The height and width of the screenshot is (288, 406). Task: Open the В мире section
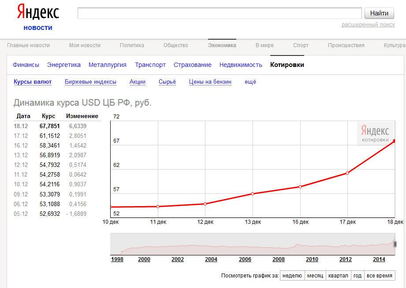(x=264, y=45)
